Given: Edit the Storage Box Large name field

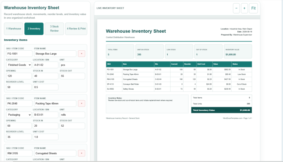Looking at the screenshot, I should (55, 54).
